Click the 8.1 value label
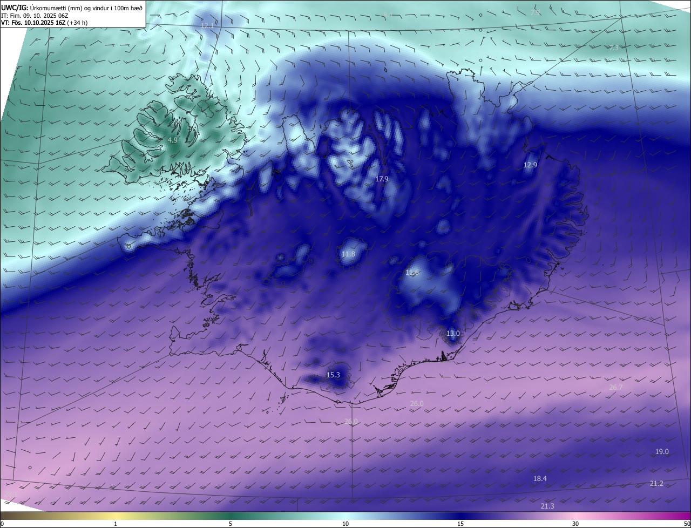 coord(388,15)
